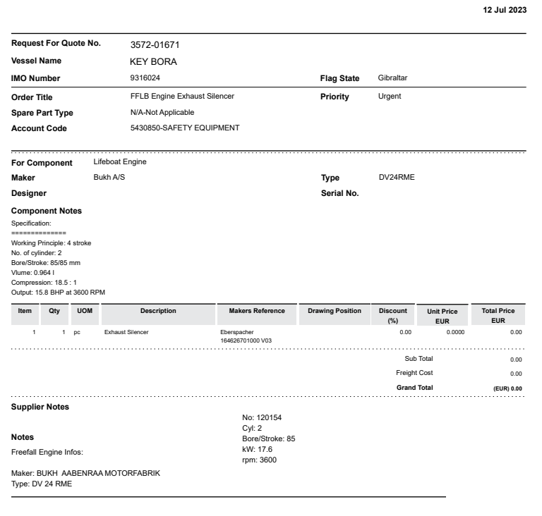This screenshot has width=542, height=516.
Task: Click the Description column header
Action: click(x=158, y=311)
